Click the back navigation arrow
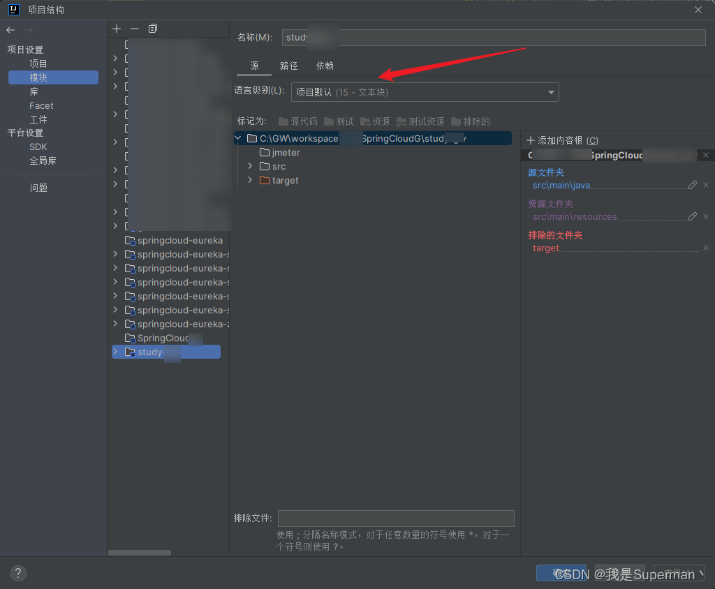715x589 pixels. click(10, 30)
